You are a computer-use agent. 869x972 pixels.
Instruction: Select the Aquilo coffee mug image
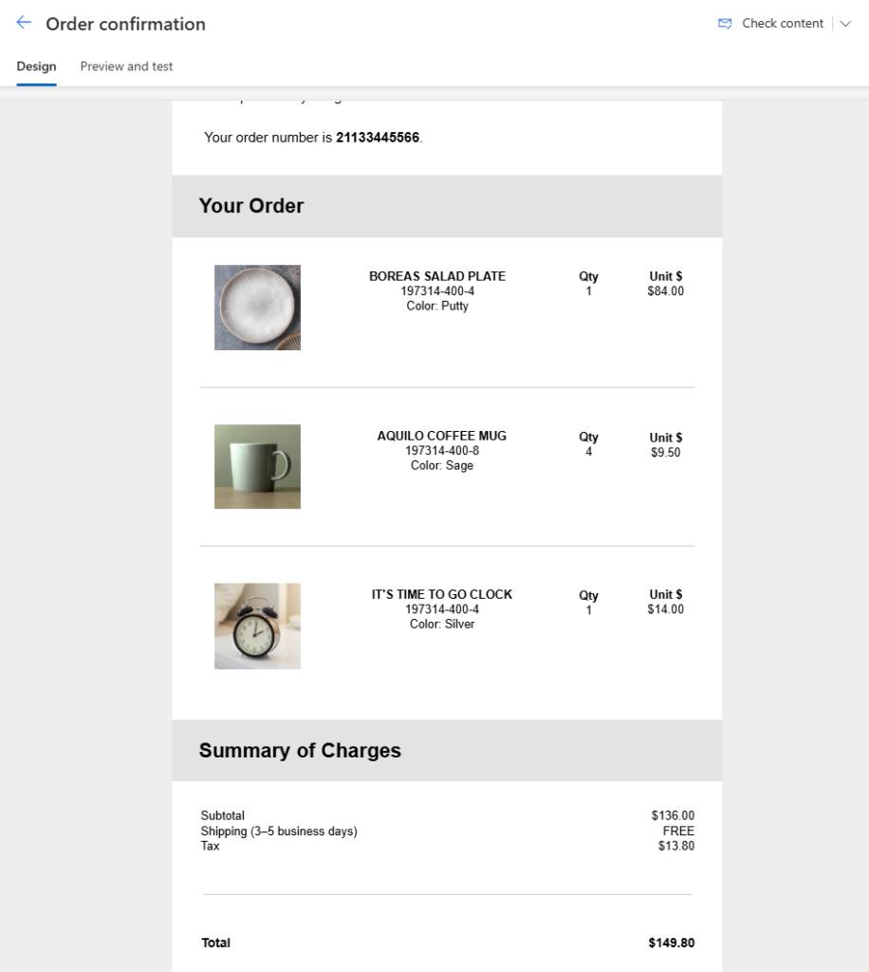[x=257, y=466]
